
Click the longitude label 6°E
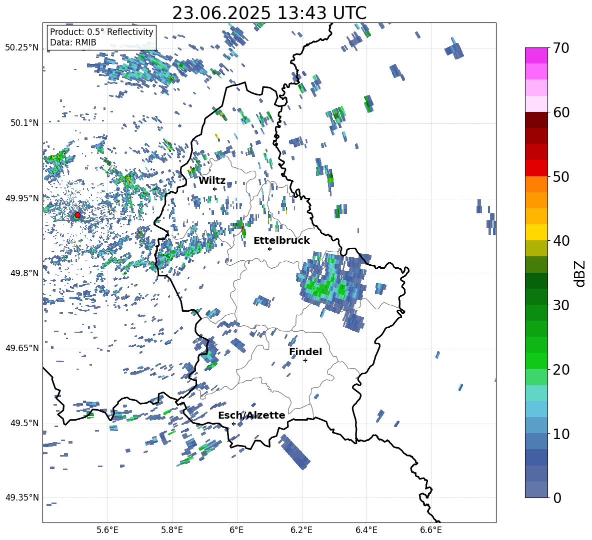[236, 531]
